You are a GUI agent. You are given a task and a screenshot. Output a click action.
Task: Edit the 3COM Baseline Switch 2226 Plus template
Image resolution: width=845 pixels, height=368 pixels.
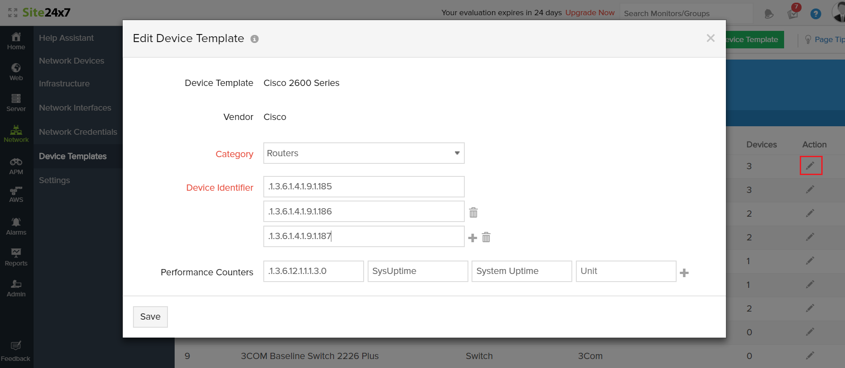810,355
